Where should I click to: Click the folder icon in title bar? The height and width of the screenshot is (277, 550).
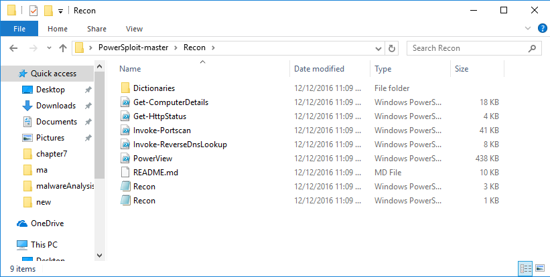(11, 11)
